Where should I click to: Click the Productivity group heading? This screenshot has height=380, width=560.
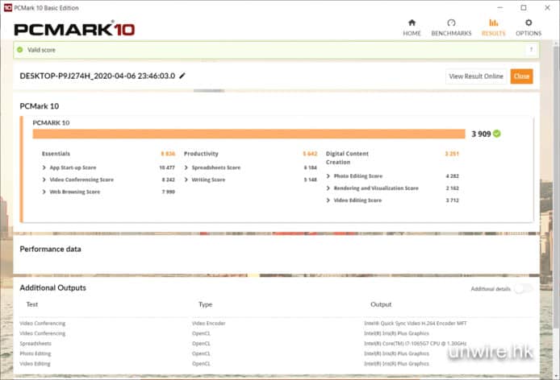tap(201, 154)
